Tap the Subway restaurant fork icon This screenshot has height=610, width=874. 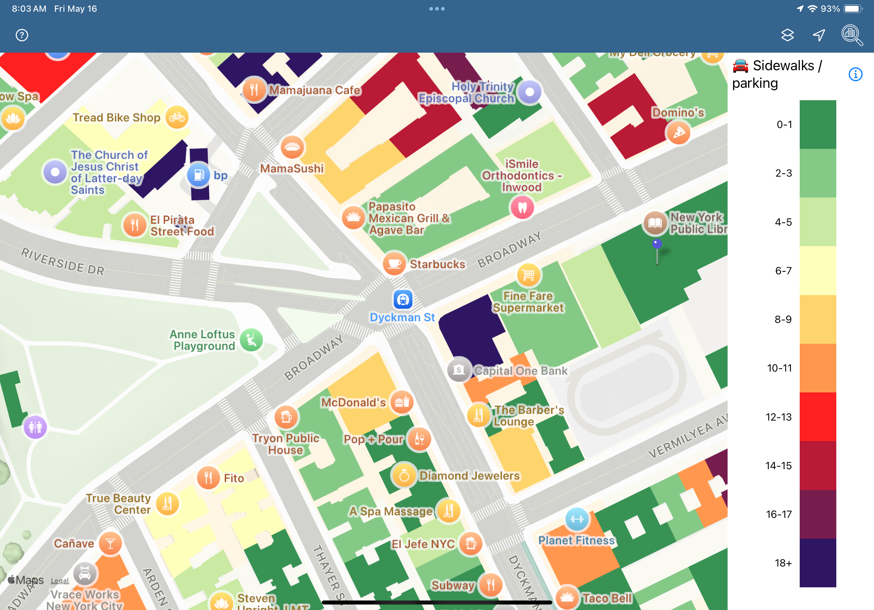point(491,585)
